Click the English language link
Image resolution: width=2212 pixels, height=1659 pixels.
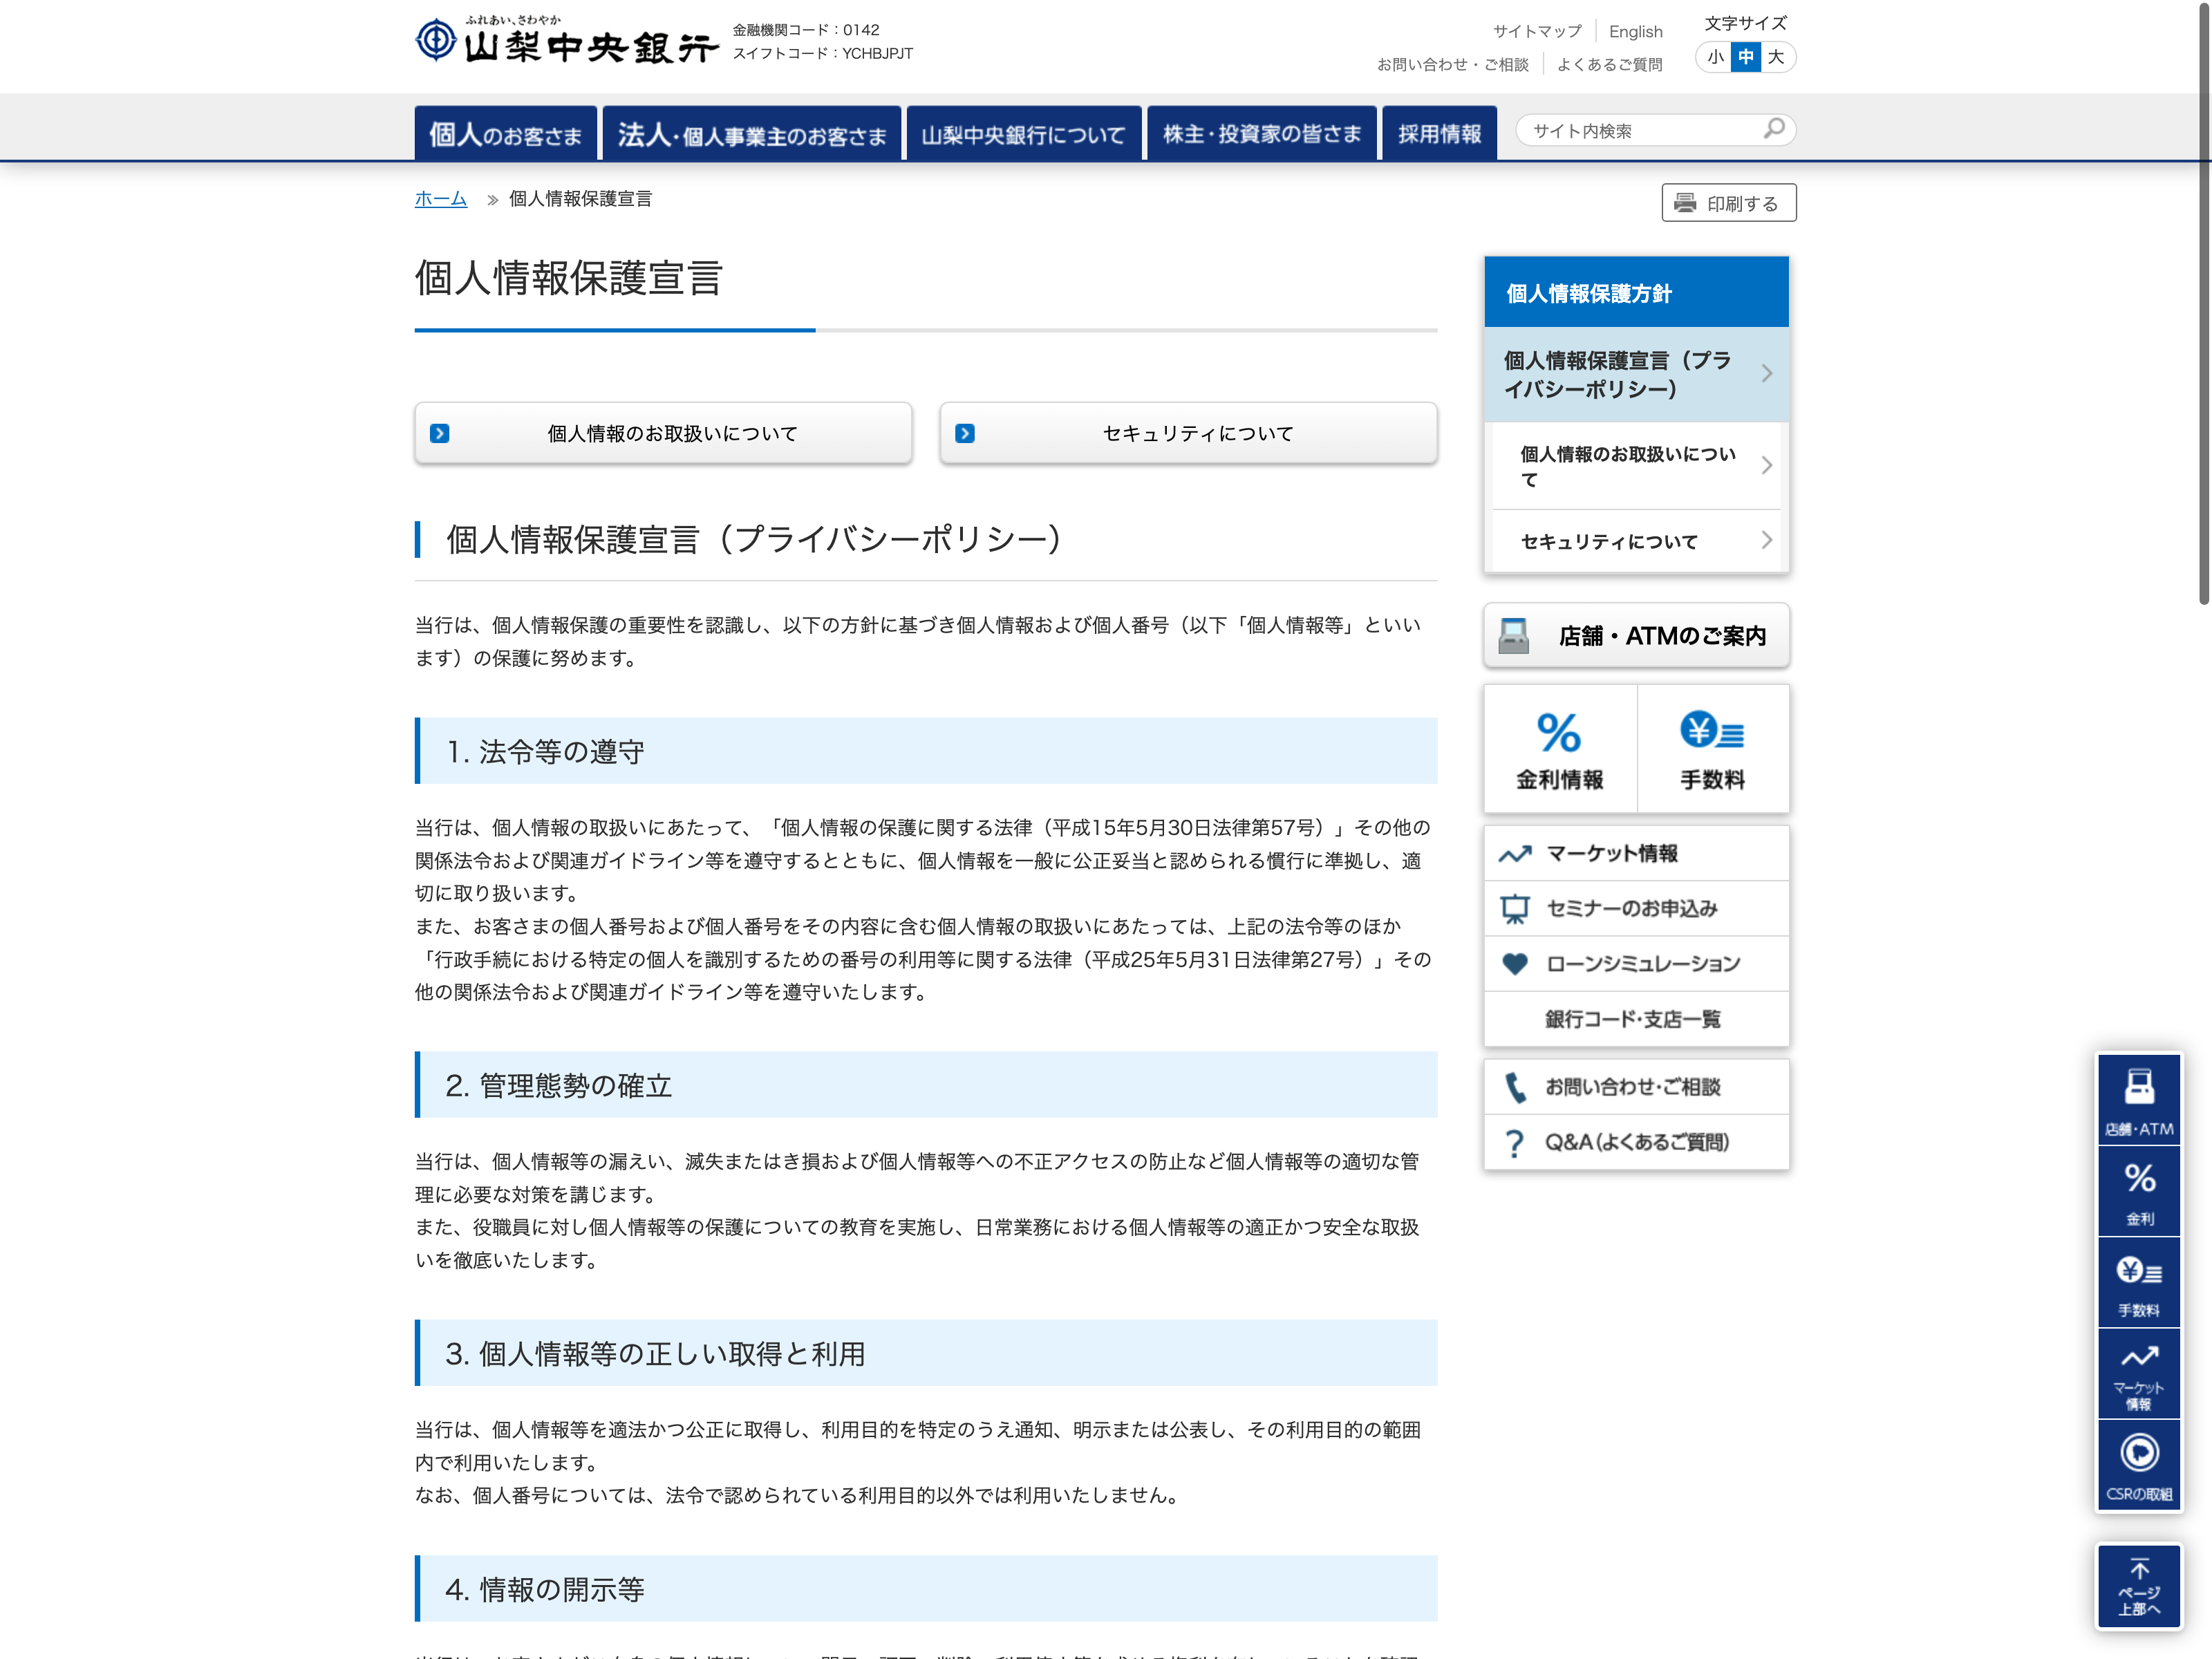tap(1635, 32)
